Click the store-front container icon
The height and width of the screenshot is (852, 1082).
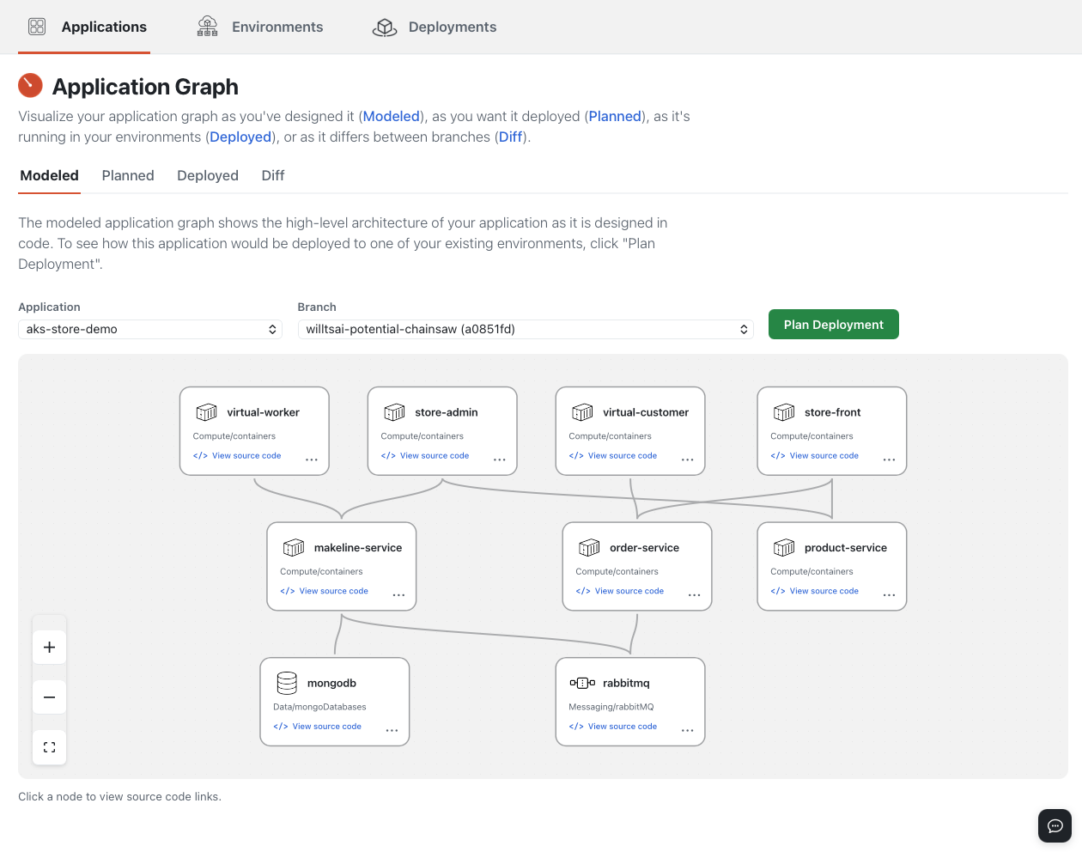(784, 412)
